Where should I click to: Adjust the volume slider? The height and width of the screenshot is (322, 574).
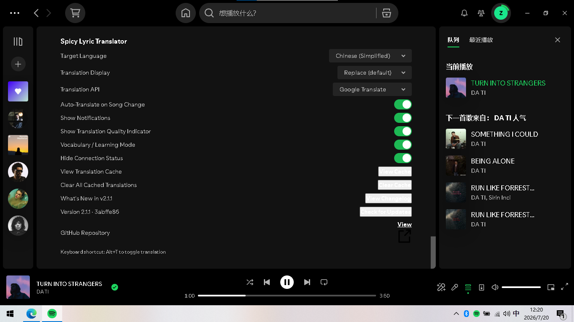click(521, 287)
